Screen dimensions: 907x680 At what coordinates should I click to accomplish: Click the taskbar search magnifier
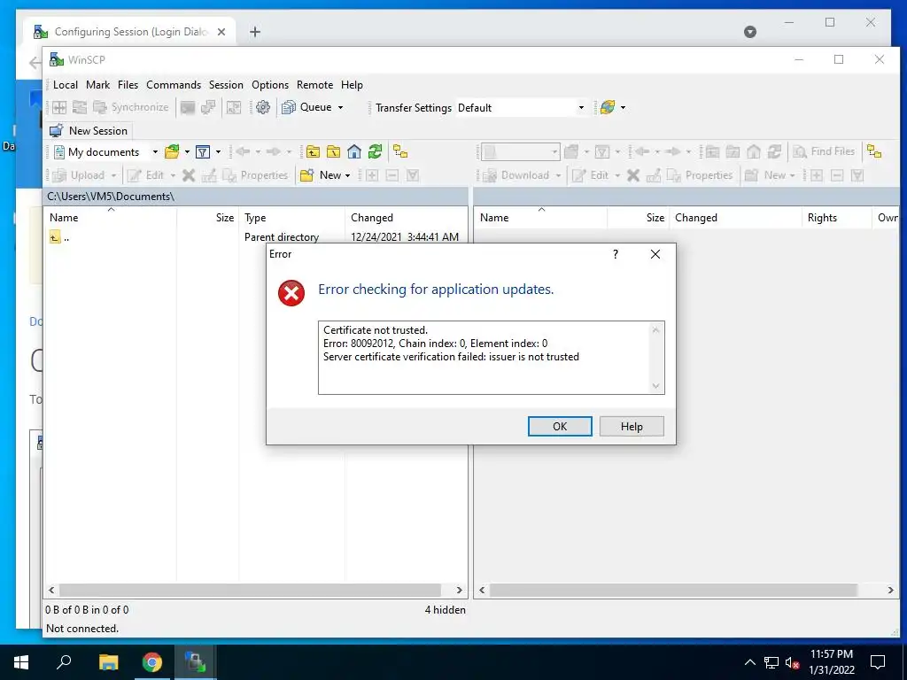tap(64, 662)
